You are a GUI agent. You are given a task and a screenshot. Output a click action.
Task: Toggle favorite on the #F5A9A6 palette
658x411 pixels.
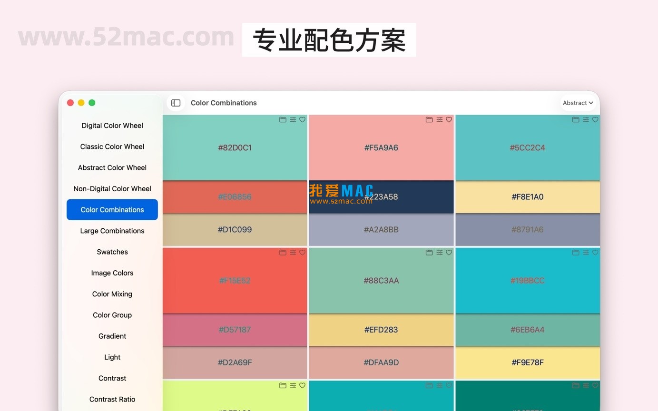[x=449, y=119]
